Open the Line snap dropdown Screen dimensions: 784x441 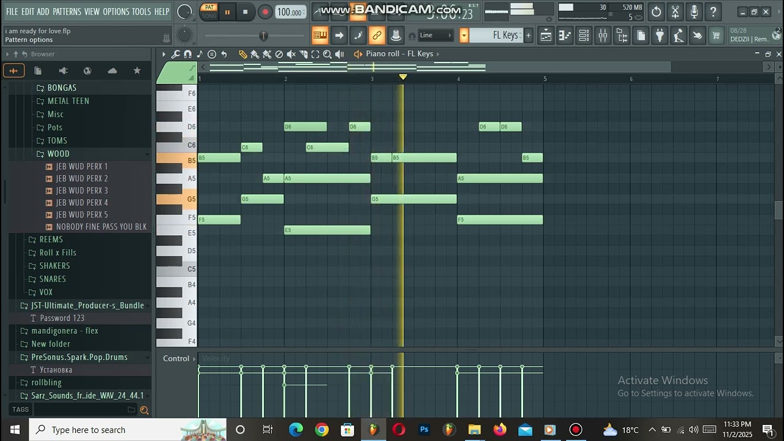point(435,36)
